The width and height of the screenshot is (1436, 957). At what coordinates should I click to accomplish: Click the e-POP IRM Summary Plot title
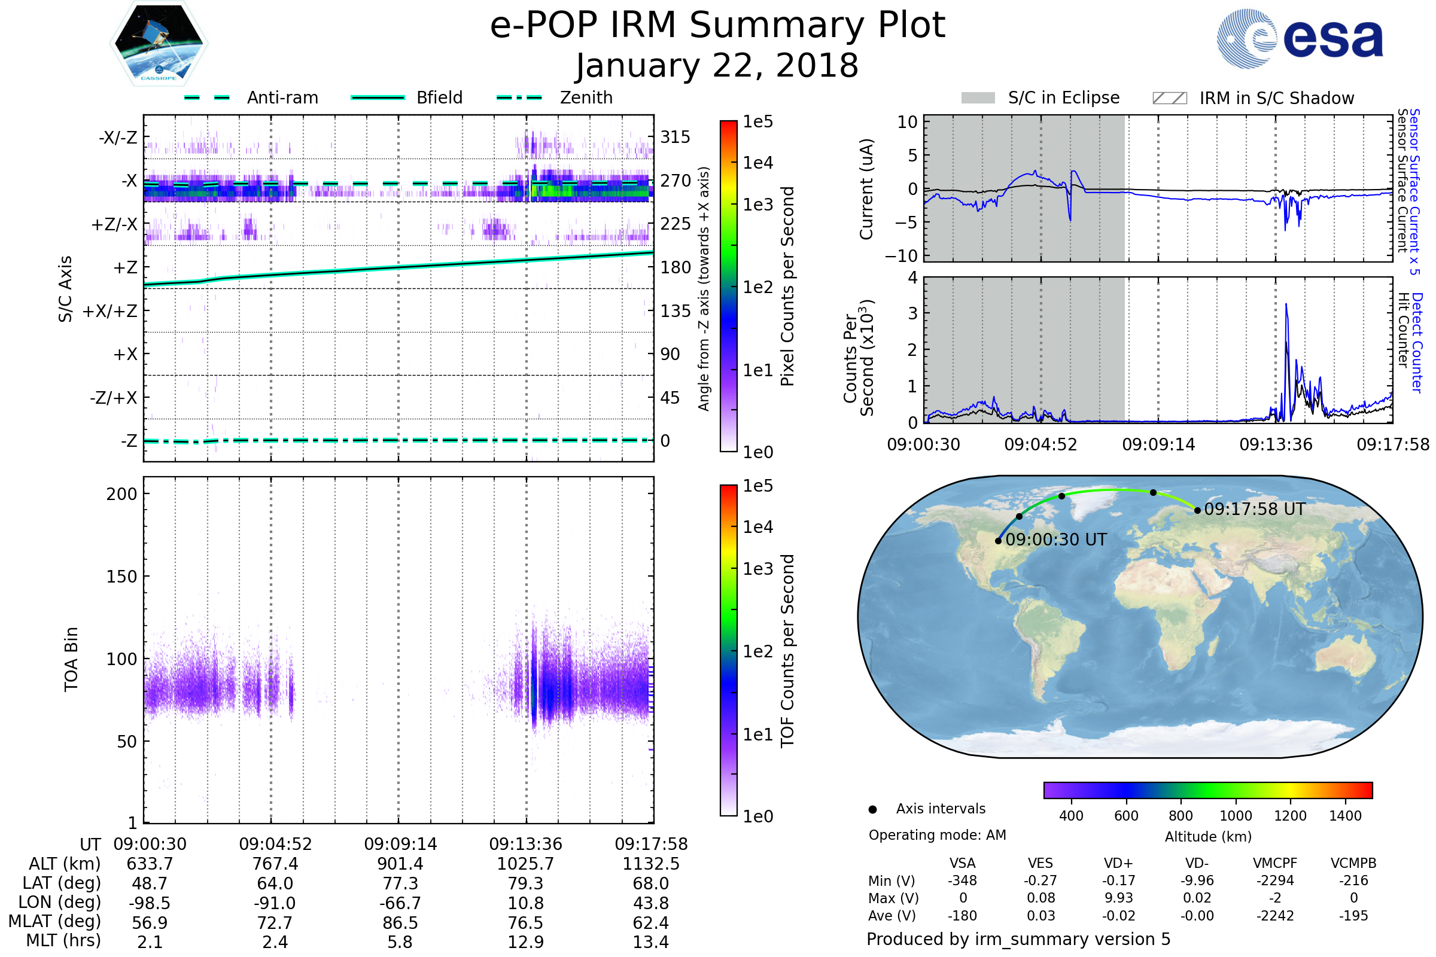717,26
